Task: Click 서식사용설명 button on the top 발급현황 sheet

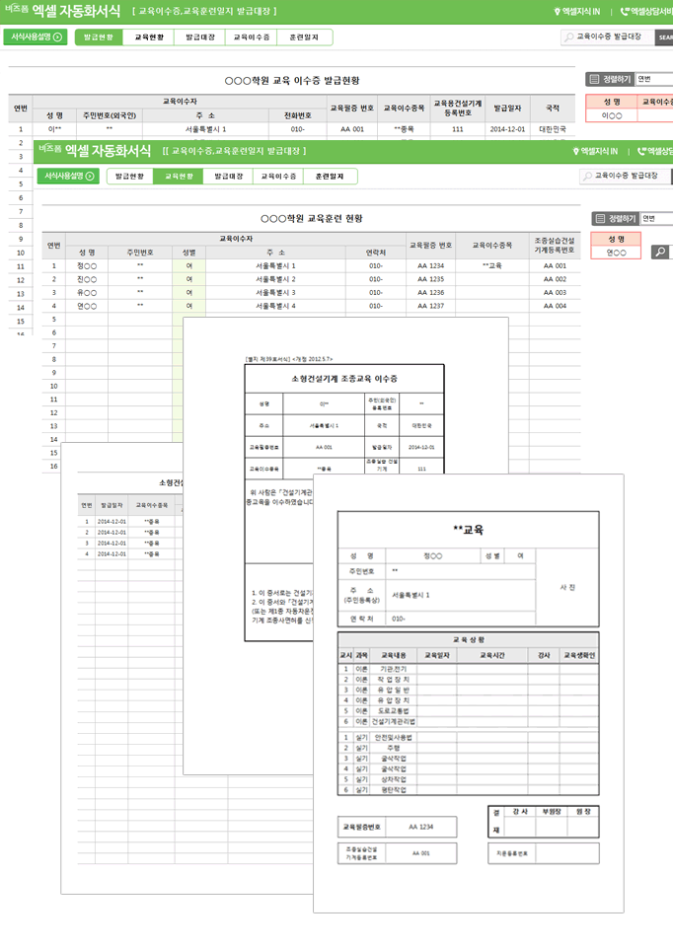Action: point(36,36)
